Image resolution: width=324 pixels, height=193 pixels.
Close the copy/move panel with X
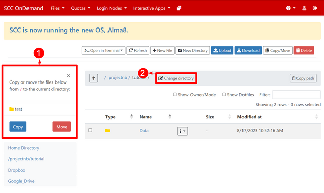(69, 76)
